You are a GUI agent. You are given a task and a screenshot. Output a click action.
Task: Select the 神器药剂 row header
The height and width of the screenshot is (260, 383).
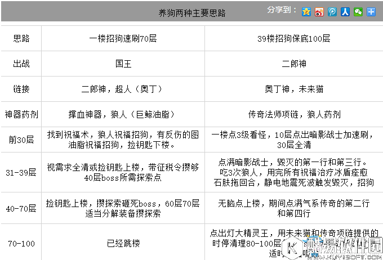(x=21, y=114)
